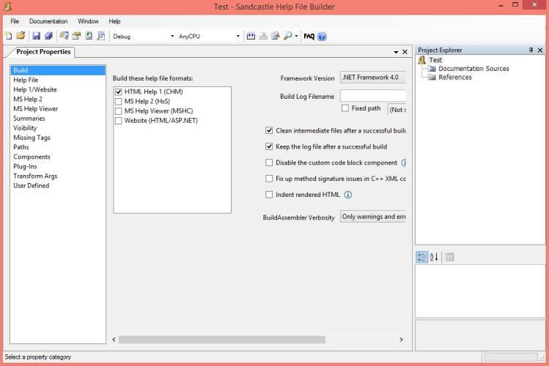The width and height of the screenshot is (549, 366).
Task: Uncheck the HTML Help 1 (CHM) format
Action: point(119,91)
